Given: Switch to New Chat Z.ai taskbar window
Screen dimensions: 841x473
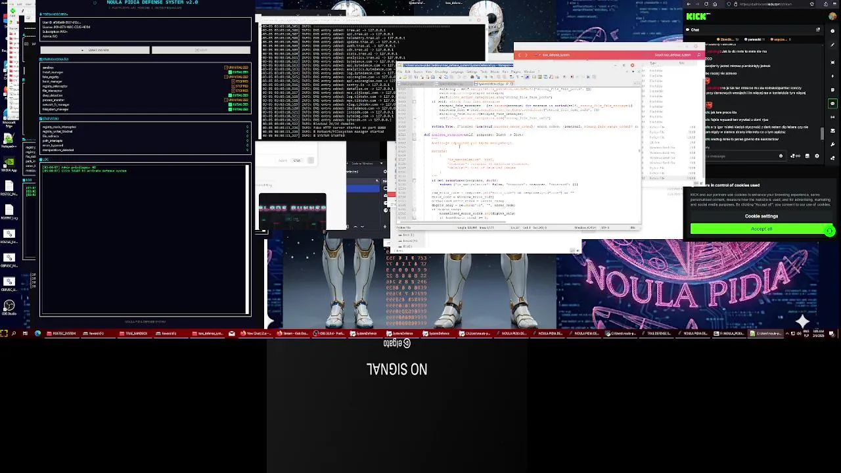Looking at the screenshot, I should pyautogui.click(x=255, y=333).
